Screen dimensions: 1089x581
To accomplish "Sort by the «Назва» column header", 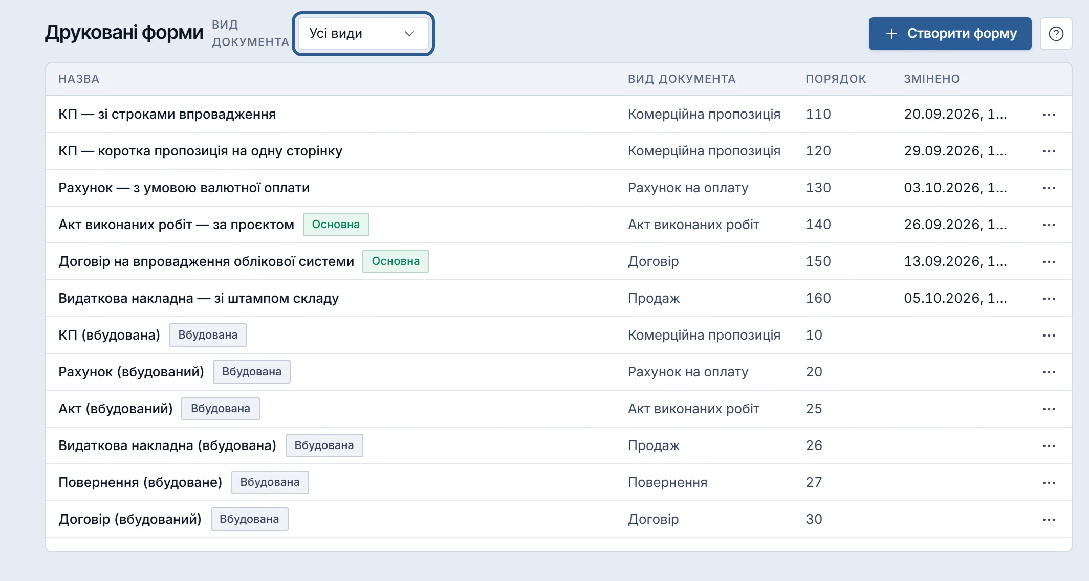I will pyautogui.click(x=79, y=79).
